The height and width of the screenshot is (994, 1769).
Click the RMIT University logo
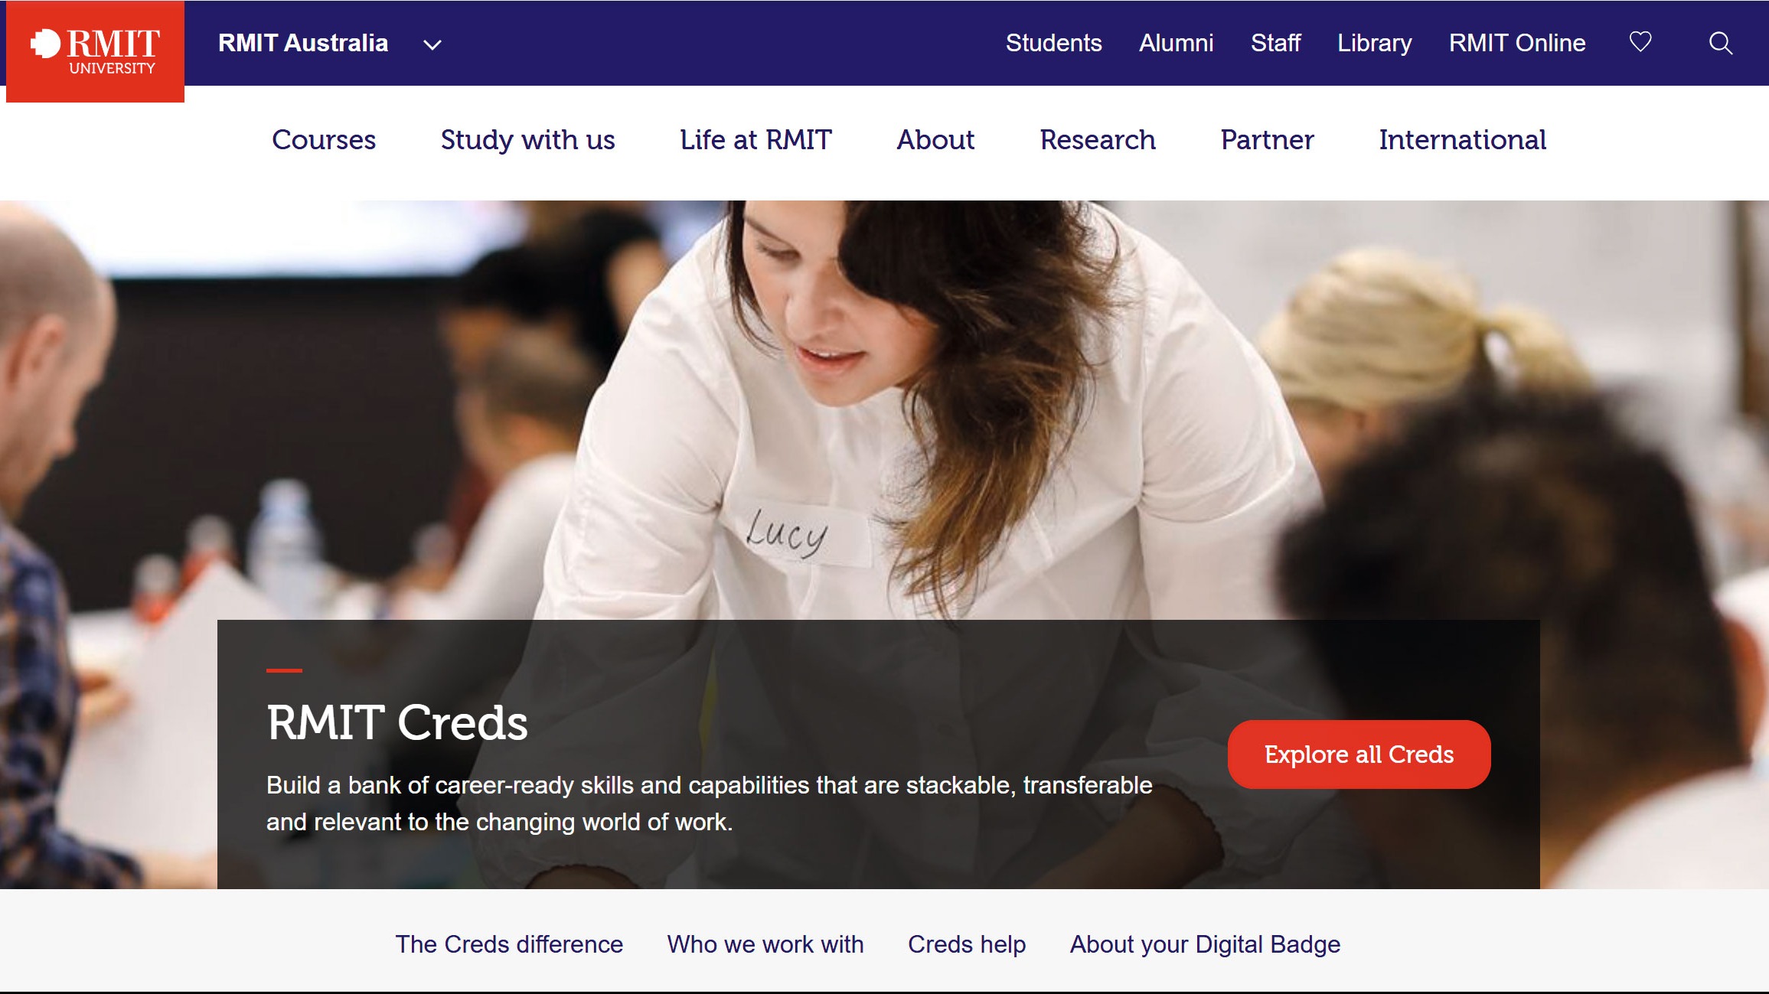(95, 51)
